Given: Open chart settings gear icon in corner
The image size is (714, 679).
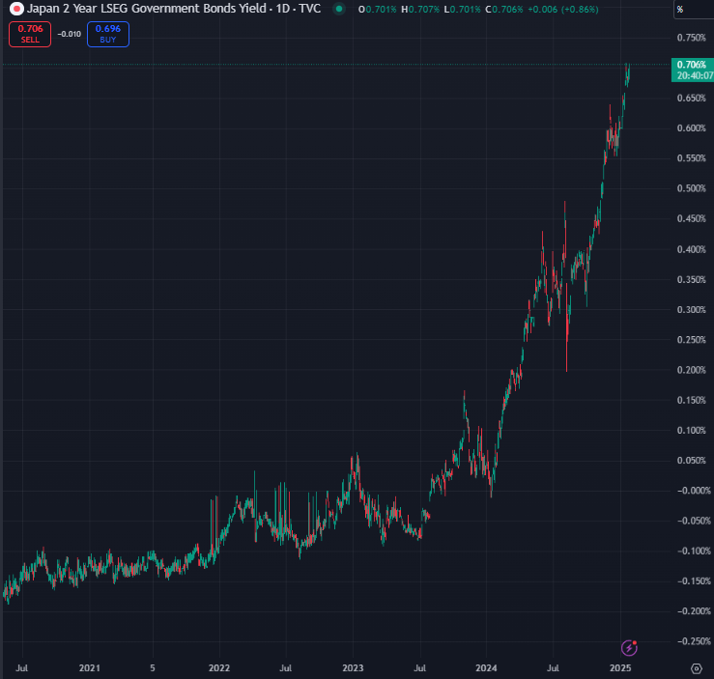Looking at the screenshot, I should (697, 668).
